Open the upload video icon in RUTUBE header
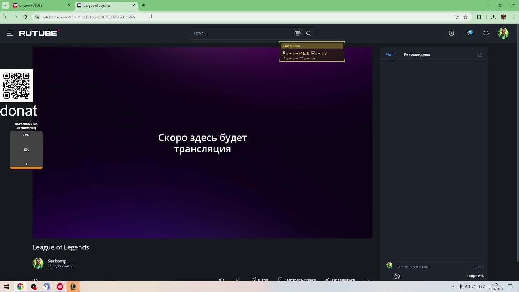The height and width of the screenshot is (292, 519). point(451,33)
